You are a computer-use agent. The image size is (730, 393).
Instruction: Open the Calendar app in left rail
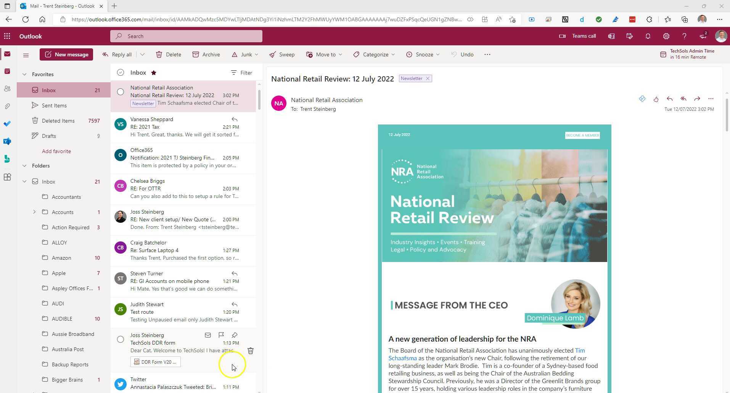[7, 72]
